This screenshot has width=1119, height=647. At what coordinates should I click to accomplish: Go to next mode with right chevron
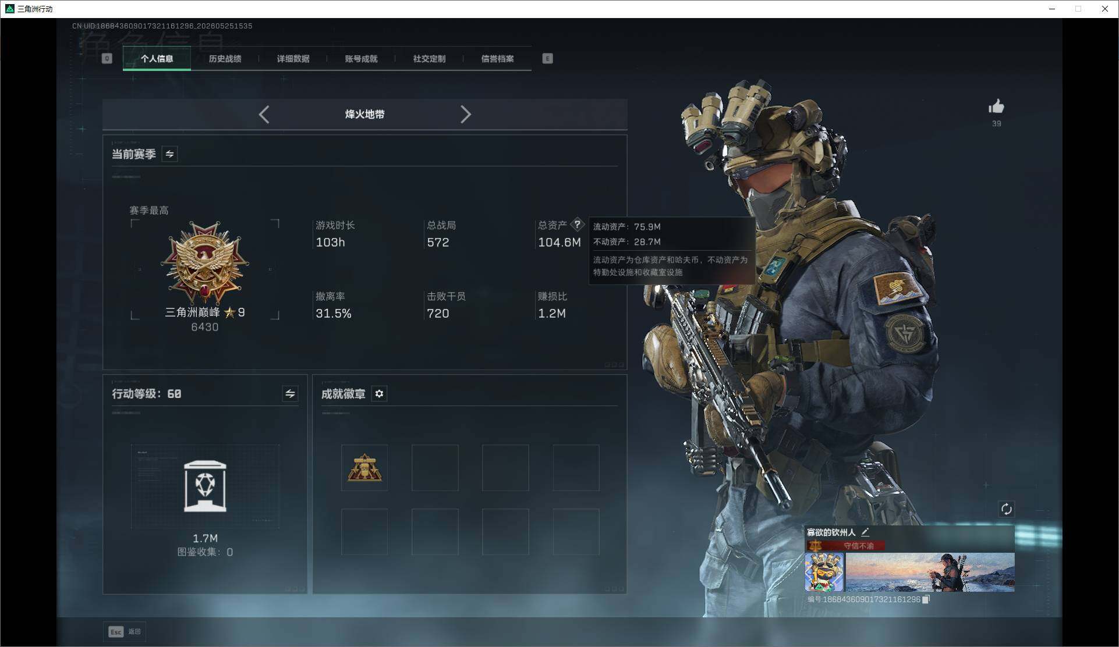point(466,114)
